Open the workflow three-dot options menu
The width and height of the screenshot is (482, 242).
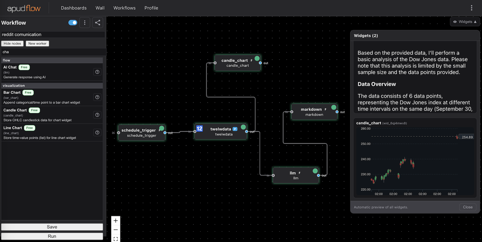tap(85, 23)
